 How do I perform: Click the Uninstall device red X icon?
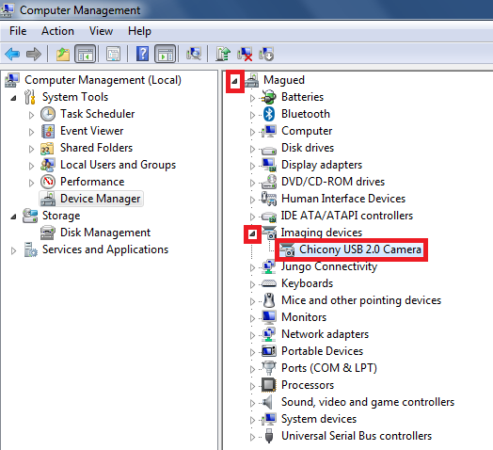[245, 54]
